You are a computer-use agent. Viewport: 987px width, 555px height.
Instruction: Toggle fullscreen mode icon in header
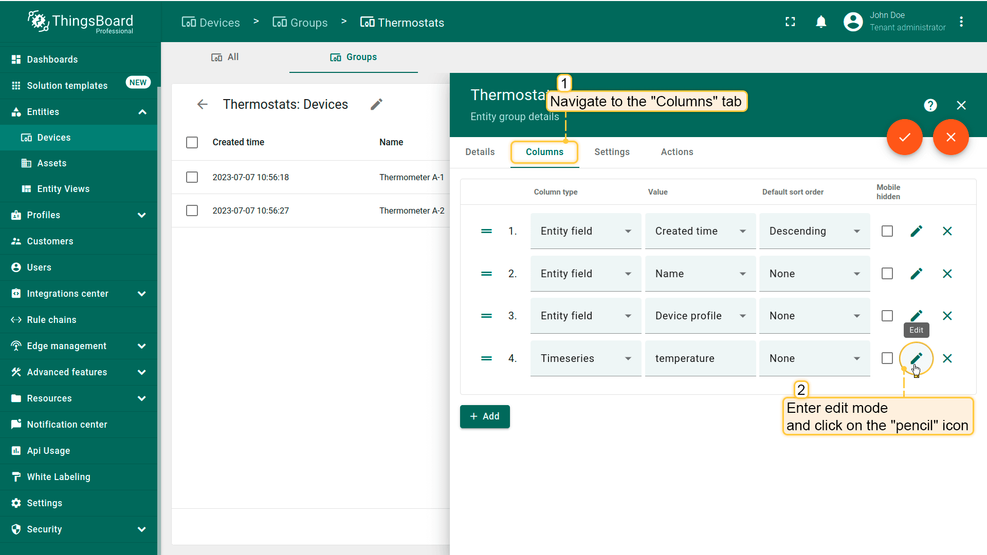point(790,22)
